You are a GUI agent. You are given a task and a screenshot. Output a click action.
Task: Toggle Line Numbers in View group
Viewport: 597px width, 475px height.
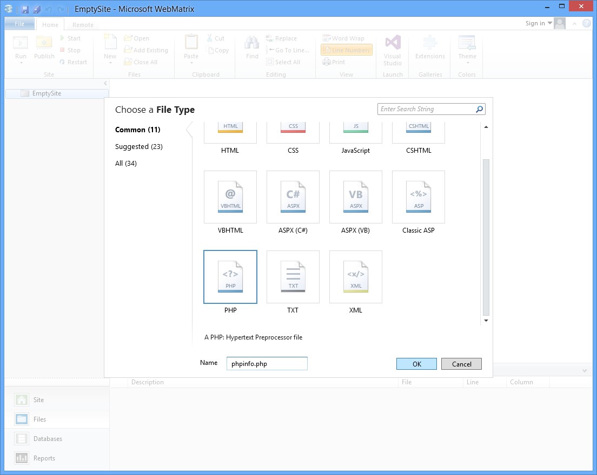point(347,50)
